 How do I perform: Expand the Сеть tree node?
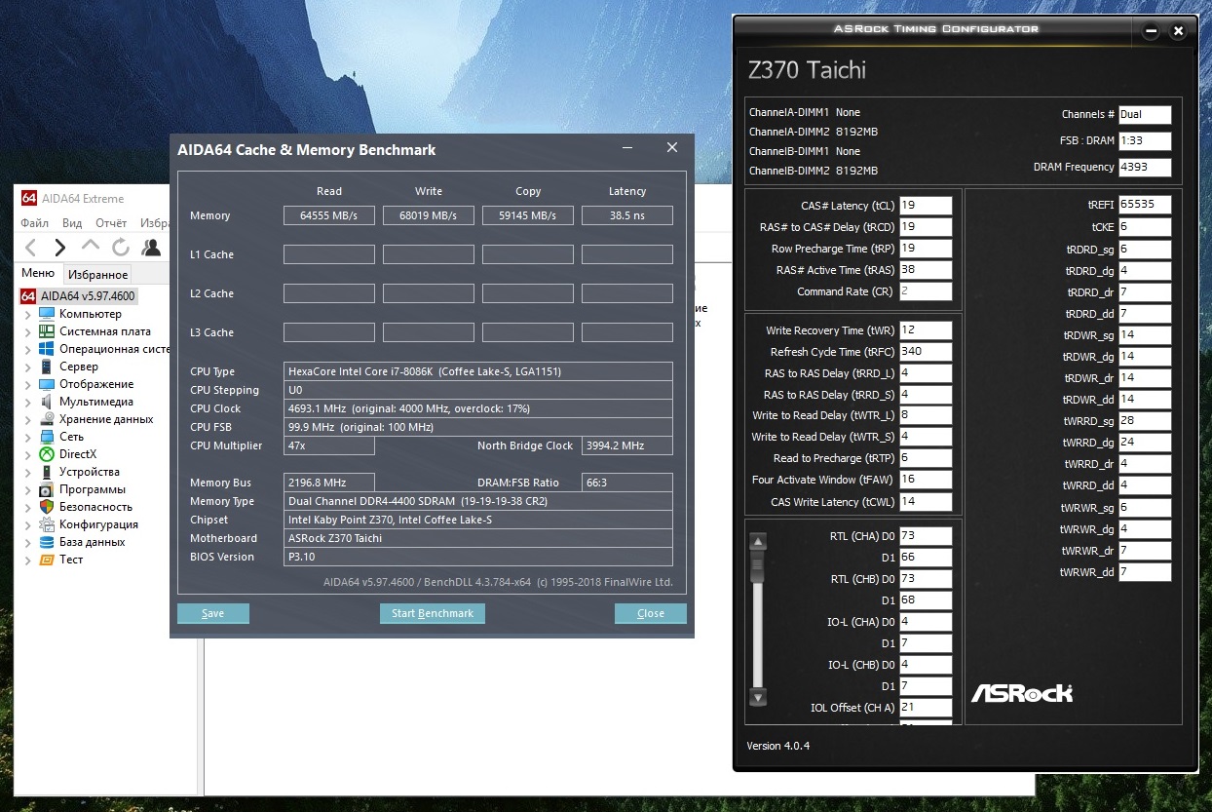(27, 438)
